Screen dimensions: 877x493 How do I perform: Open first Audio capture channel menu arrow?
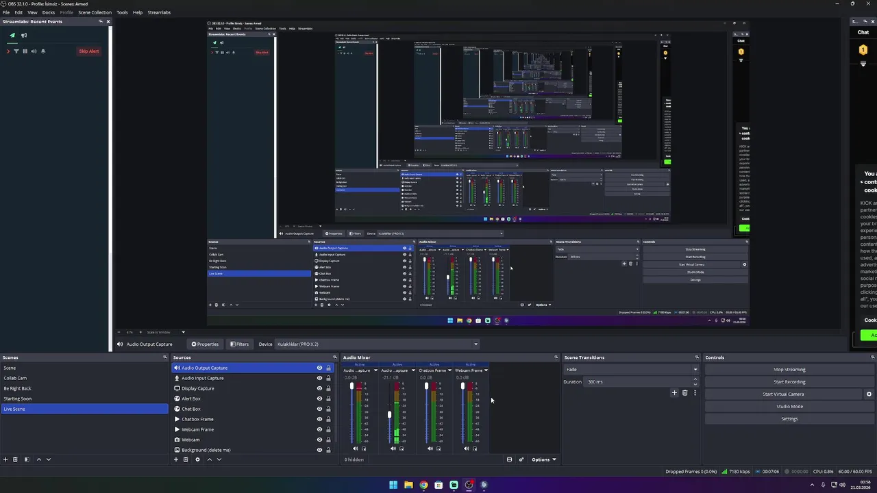(x=375, y=370)
